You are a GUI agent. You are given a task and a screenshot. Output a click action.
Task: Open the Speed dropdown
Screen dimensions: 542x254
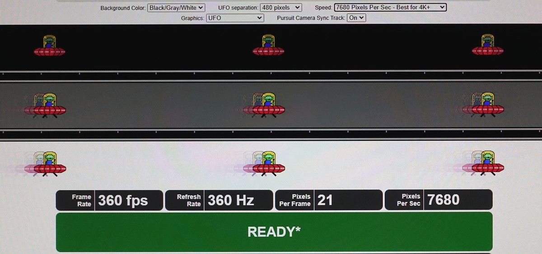[390, 8]
